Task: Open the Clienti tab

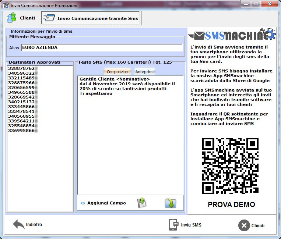Action: [x=21, y=18]
